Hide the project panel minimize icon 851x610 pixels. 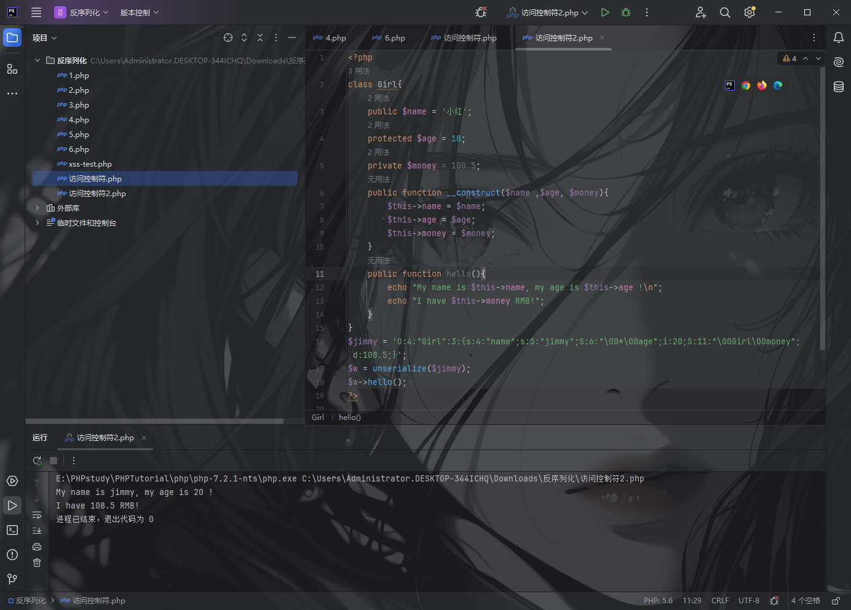click(x=292, y=38)
